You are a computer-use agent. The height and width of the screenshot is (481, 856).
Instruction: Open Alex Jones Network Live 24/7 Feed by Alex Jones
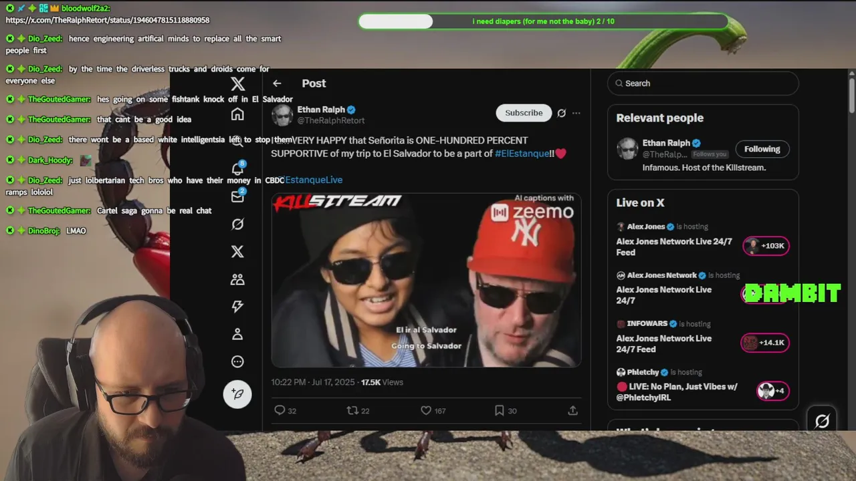[x=674, y=247]
